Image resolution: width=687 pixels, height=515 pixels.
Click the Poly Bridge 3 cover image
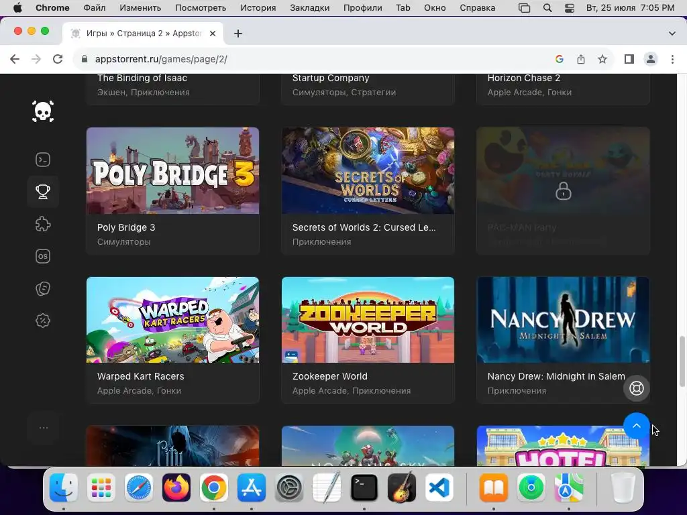point(172,170)
